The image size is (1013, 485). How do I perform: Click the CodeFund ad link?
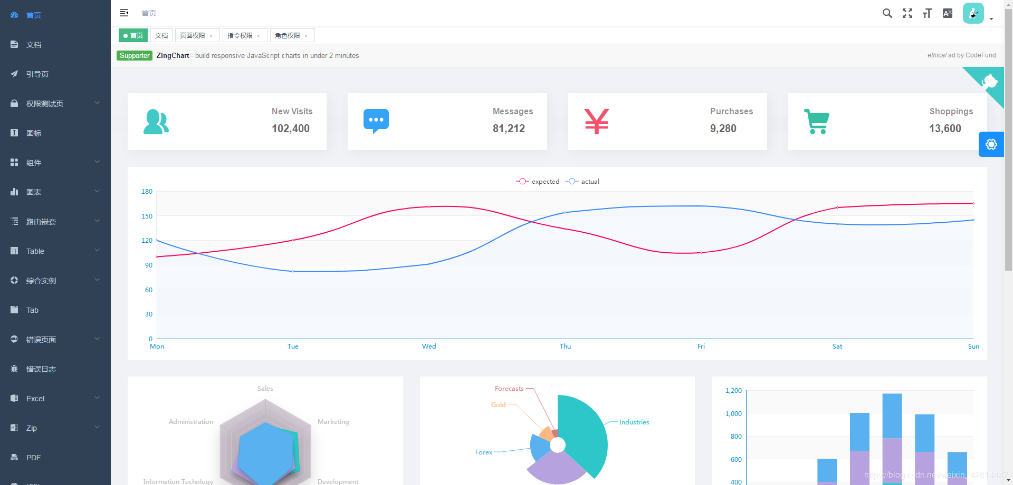click(x=980, y=55)
